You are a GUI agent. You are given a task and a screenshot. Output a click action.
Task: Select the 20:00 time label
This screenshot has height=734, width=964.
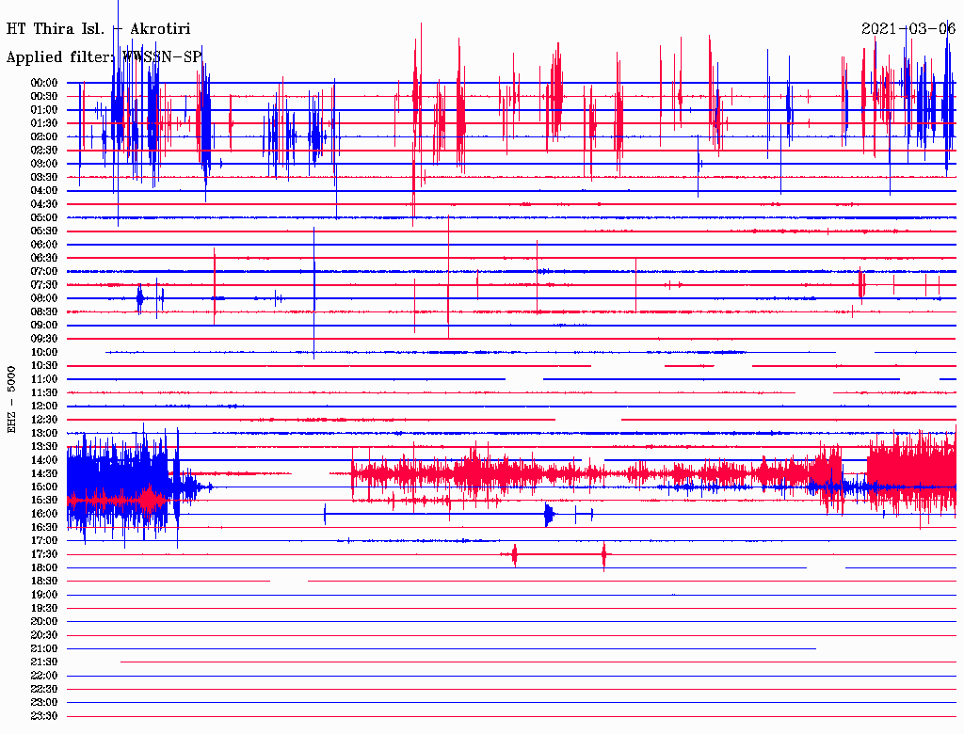tap(44, 622)
